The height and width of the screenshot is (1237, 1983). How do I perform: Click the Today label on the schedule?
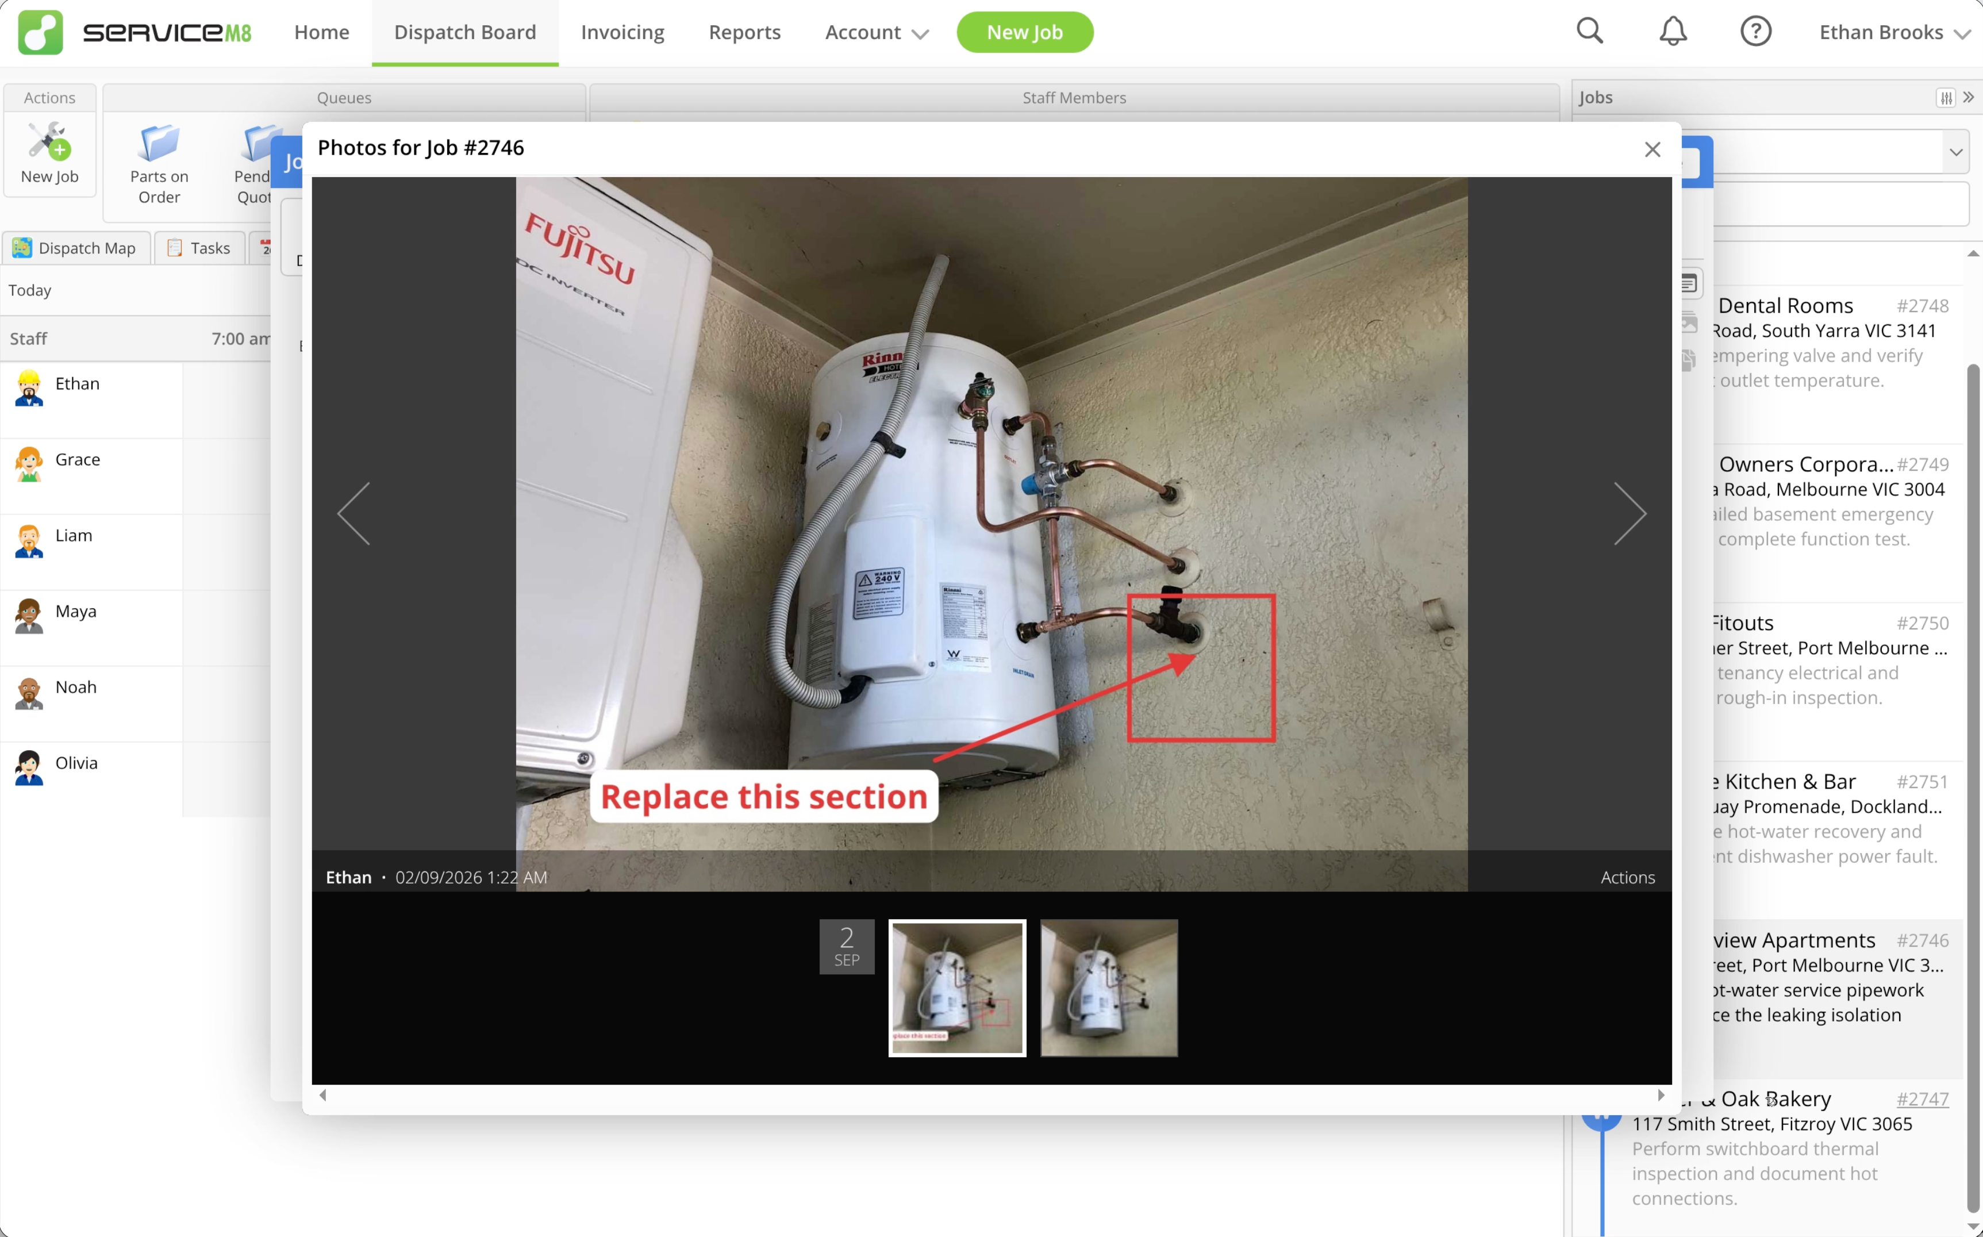pyautogui.click(x=30, y=290)
